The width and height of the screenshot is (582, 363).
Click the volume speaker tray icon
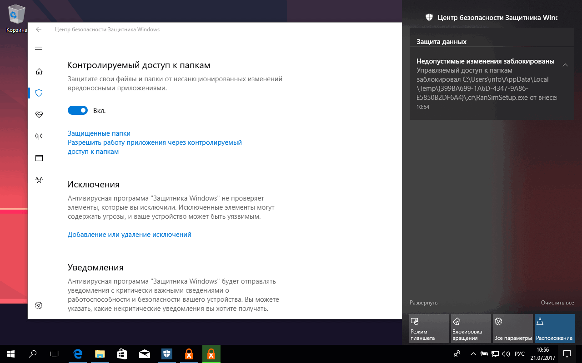click(507, 353)
